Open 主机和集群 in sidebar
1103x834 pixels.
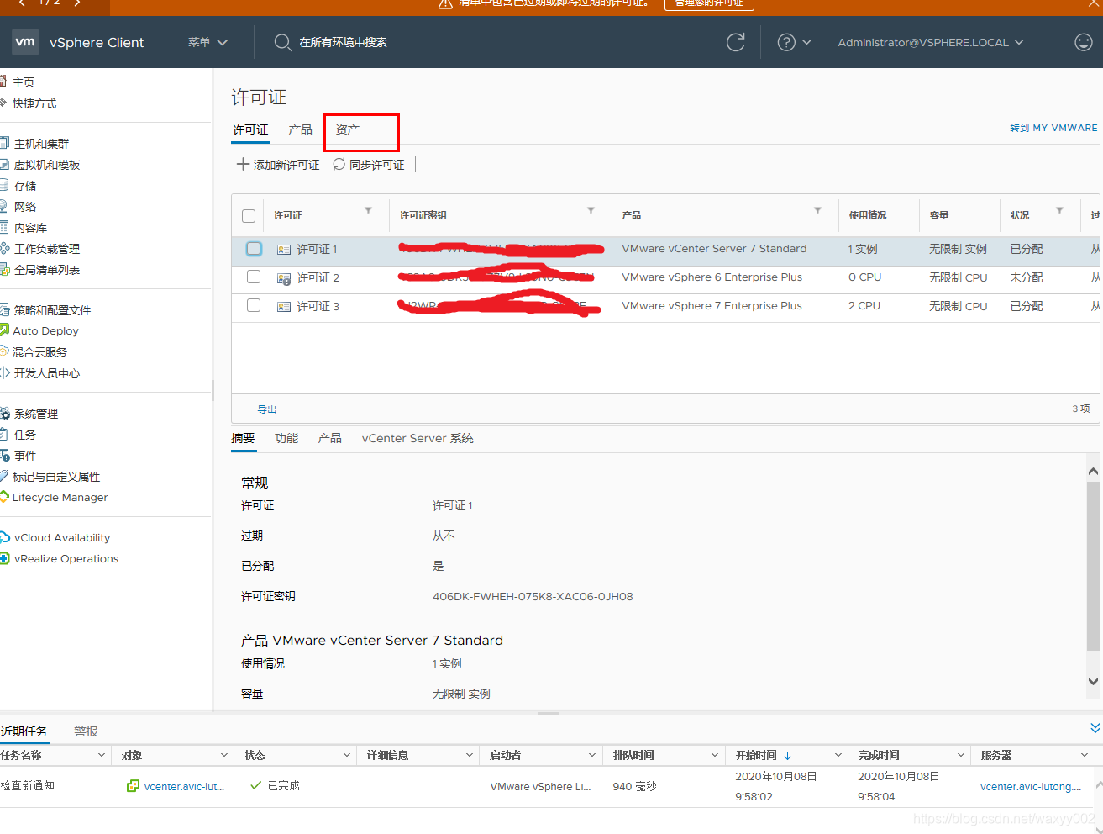41,144
